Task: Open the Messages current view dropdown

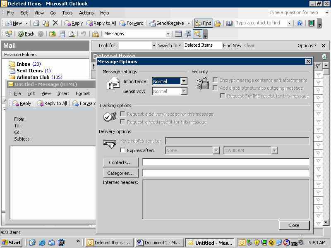Action: [x=168, y=34]
